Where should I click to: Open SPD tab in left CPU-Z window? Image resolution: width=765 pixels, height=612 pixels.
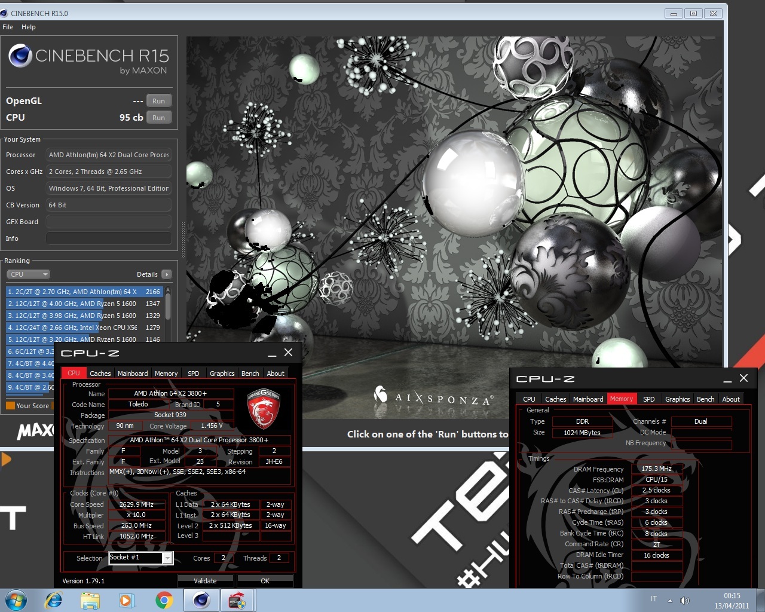(x=194, y=373)
